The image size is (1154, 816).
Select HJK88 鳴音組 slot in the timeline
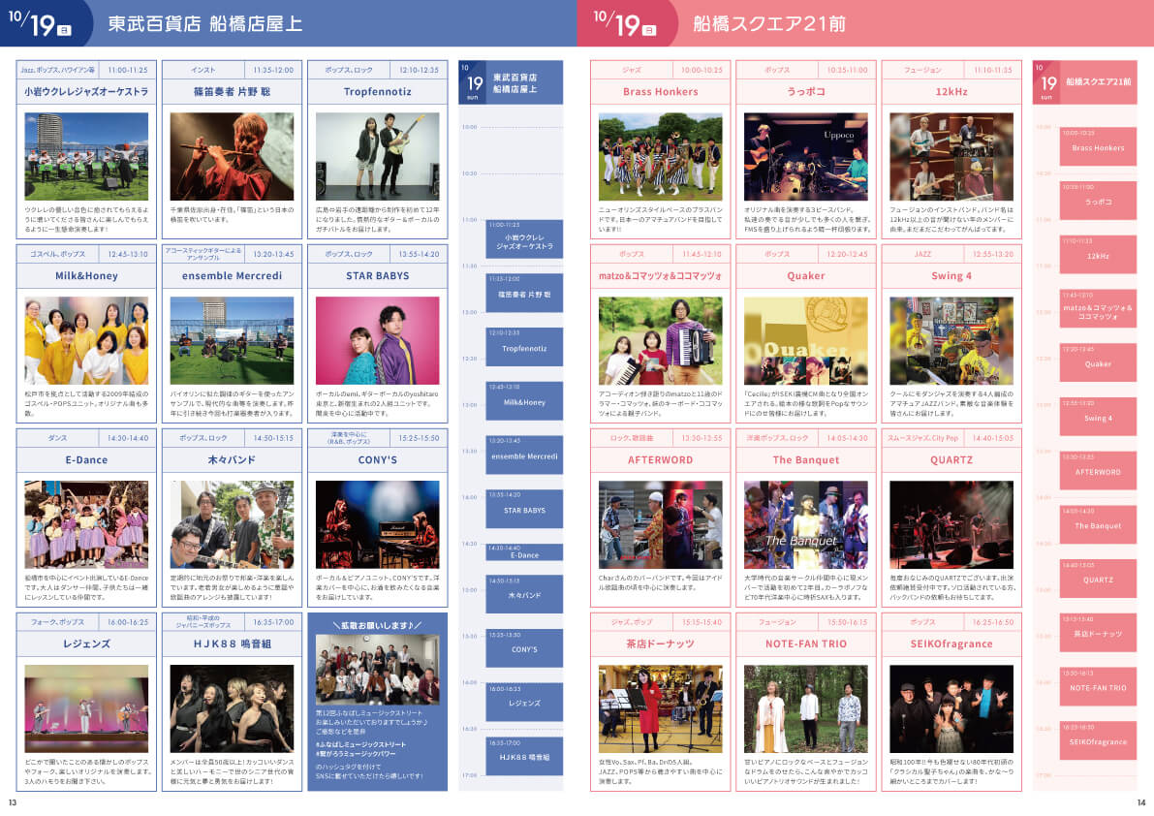(524, 756)
